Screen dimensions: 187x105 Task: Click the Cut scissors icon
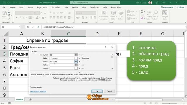point(9,12)
